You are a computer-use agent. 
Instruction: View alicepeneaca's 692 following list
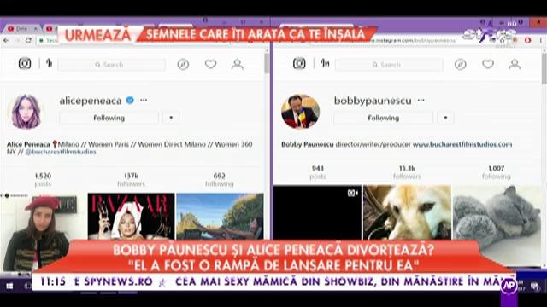220,180
